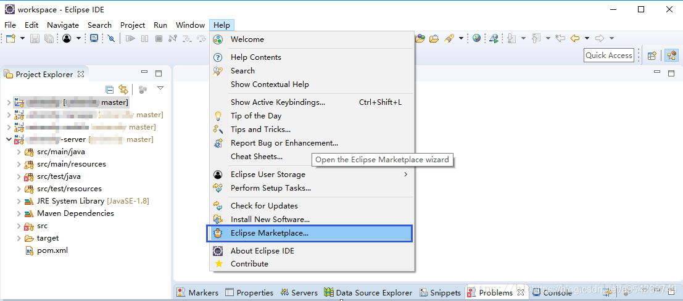Choose Help Contents menu item
683x301 pixels.
[x=312, y=57]
